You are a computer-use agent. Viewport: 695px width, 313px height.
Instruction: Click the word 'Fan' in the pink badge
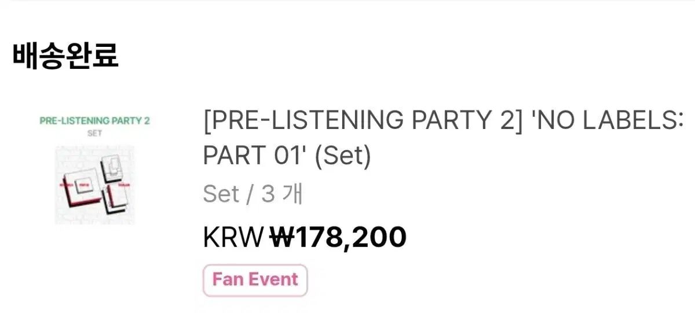coord(226,280)
